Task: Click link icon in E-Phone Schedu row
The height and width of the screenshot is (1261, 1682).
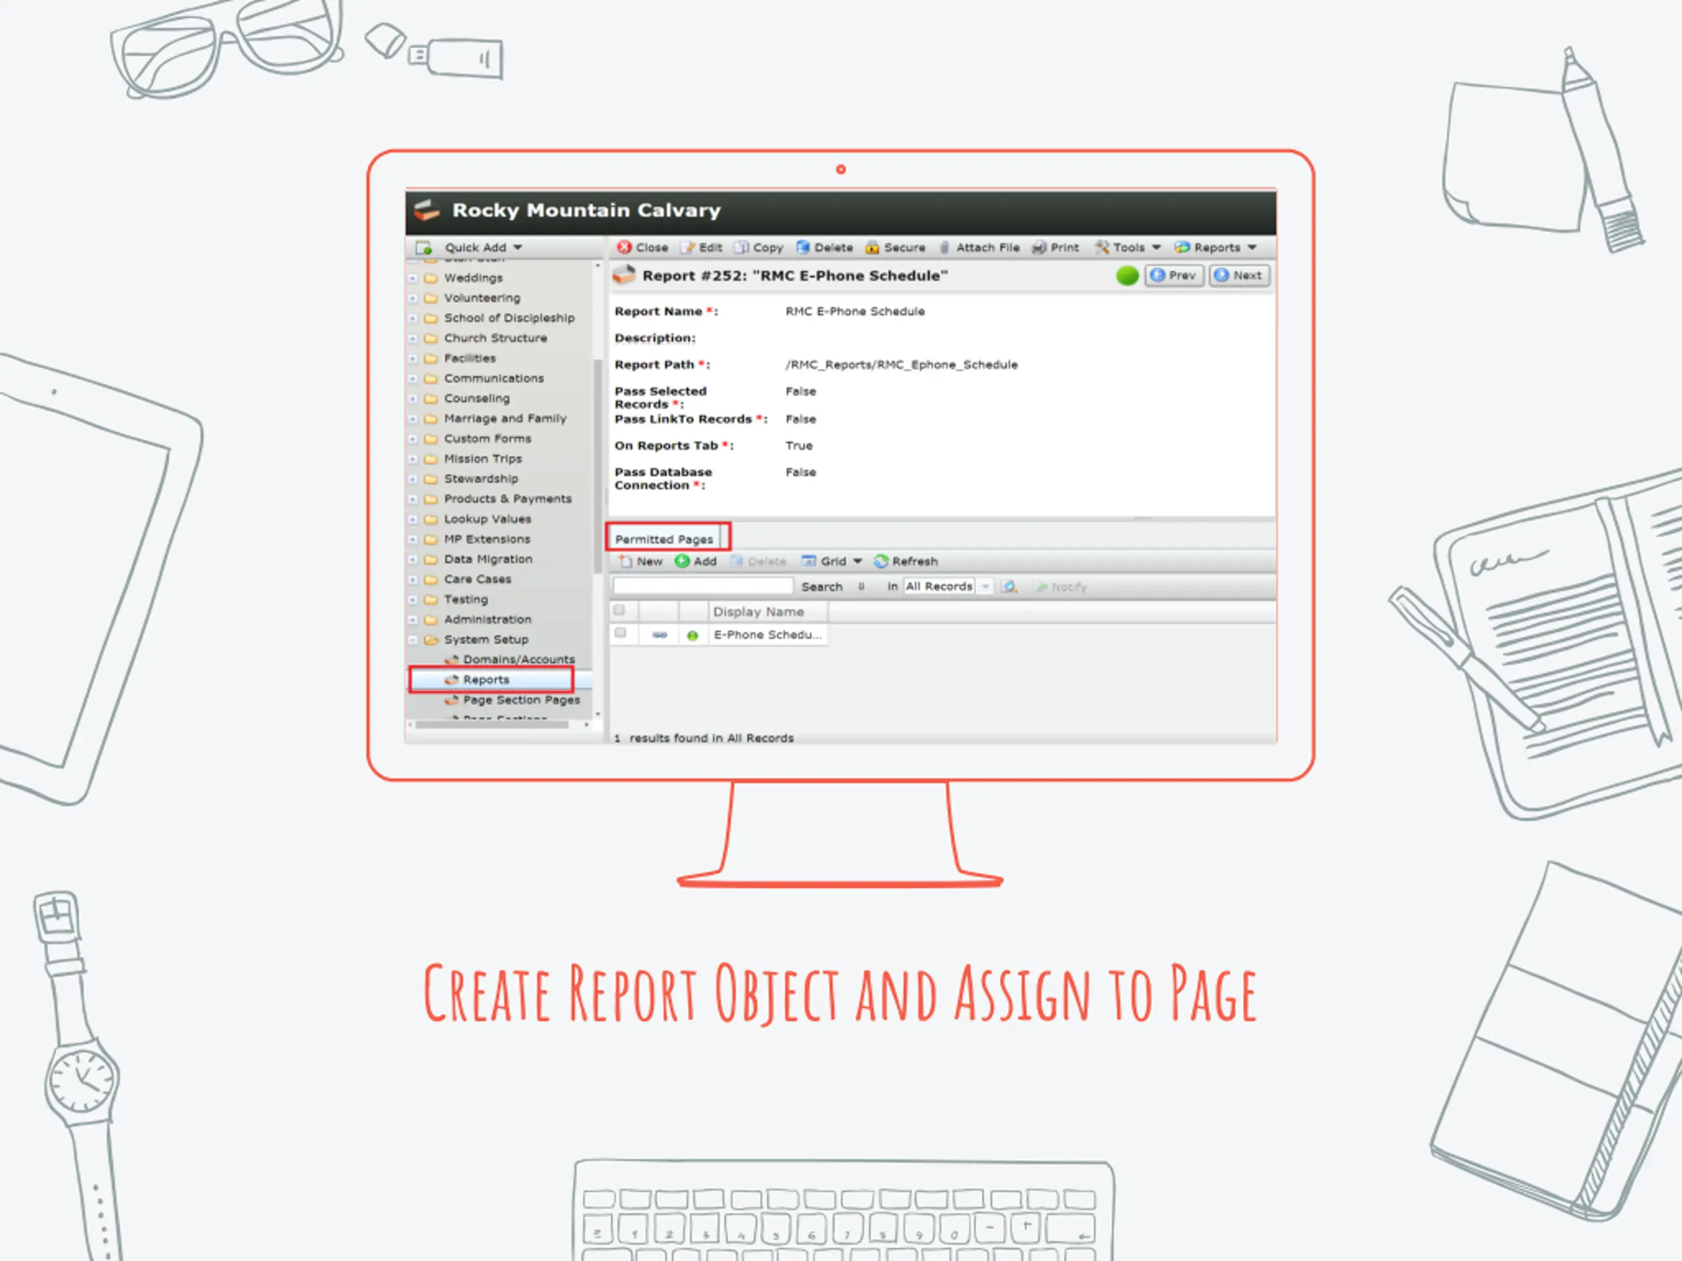Action: (659, 634)
